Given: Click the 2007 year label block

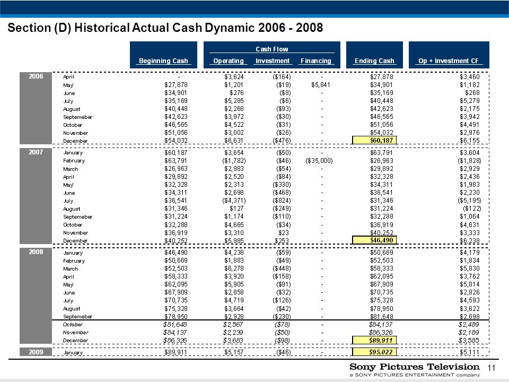Looking at the screenshot, I should 36,196.
